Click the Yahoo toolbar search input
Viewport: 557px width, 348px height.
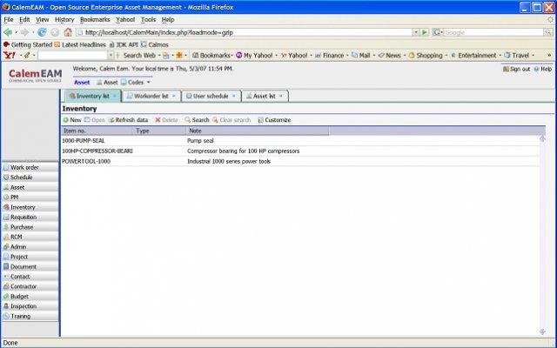(72, 56)
